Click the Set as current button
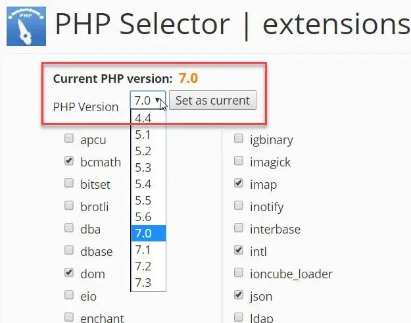The width and height of the screenshot is (411, 323). [212, 100]
